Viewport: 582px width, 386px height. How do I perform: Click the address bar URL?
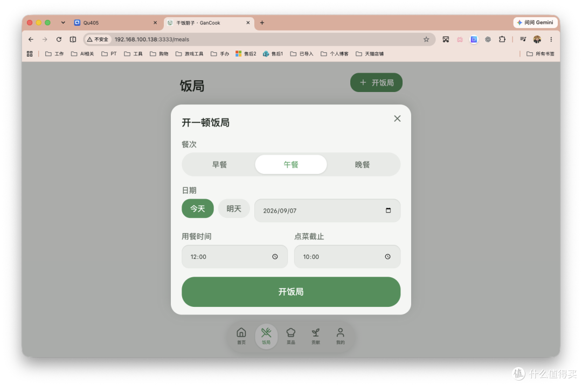click(x=152, y=39)
